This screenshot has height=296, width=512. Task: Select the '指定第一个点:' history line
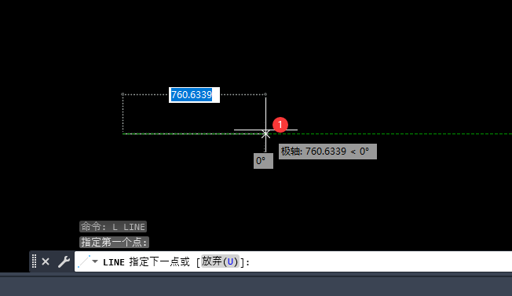(x=115, y=242)
